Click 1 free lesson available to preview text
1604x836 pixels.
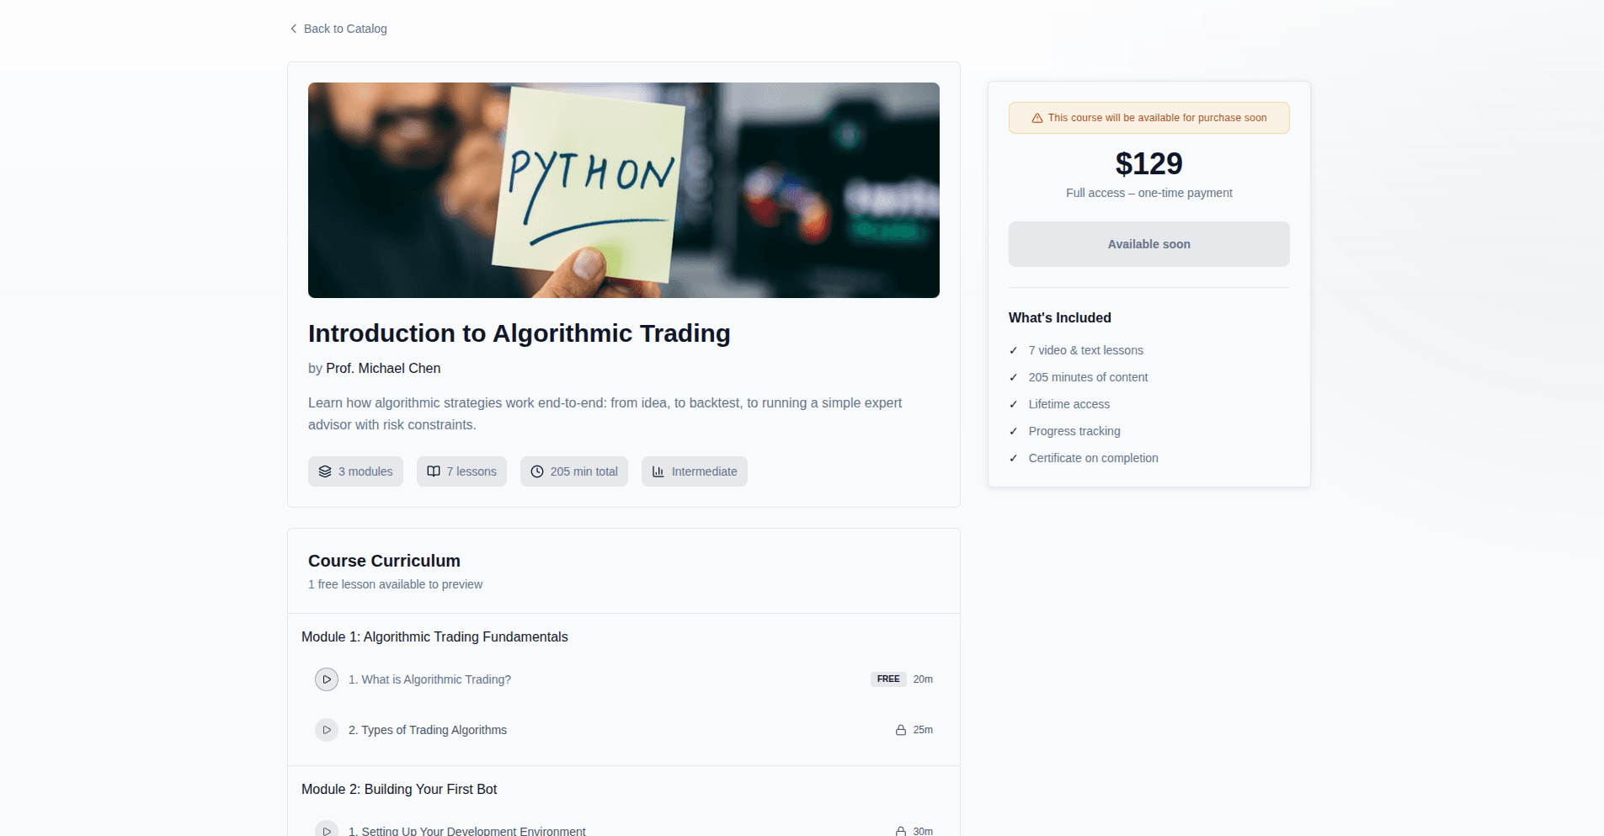pos(395,584)
